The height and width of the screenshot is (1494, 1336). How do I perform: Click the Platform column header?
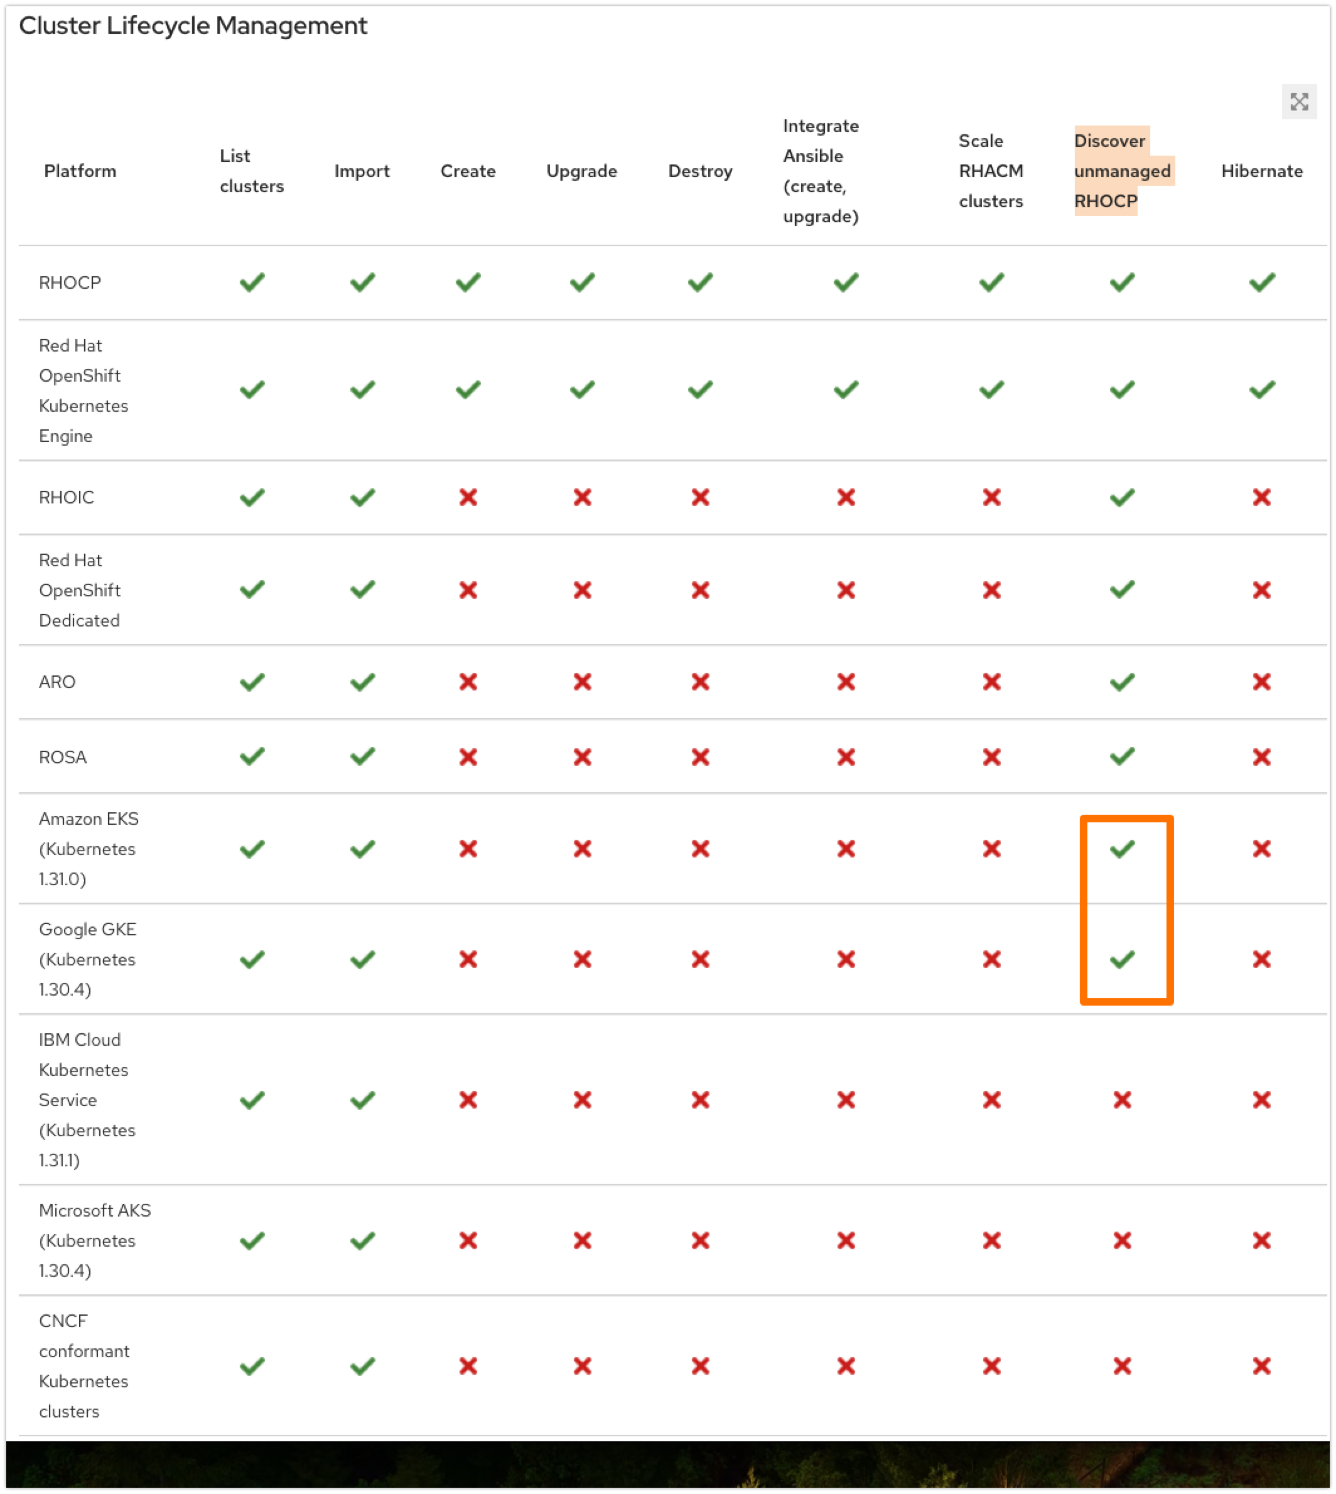pyautogui.click(x=80, y=171)
